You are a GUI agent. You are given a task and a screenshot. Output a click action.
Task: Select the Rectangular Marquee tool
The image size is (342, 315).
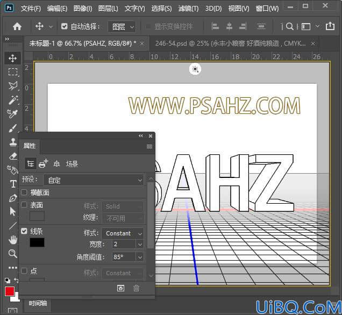(13, 71)
